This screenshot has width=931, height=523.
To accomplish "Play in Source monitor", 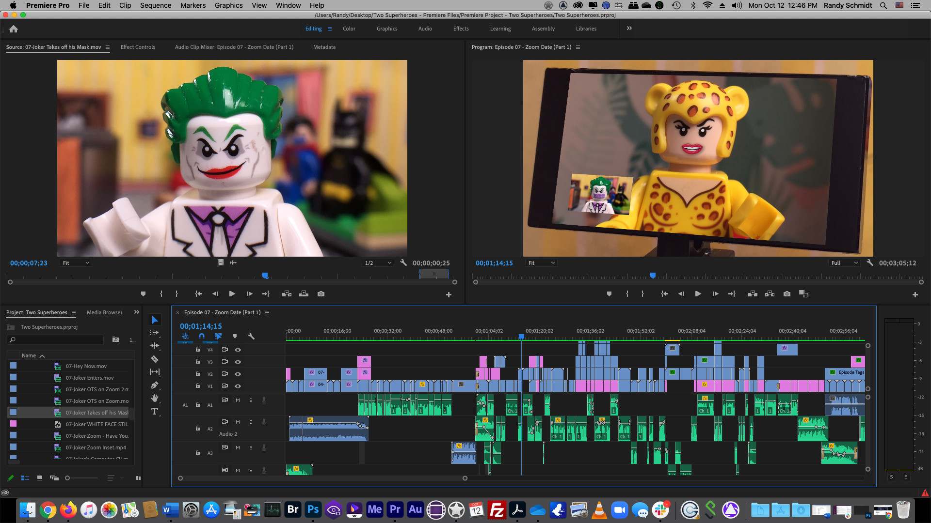I will point(232,294).
